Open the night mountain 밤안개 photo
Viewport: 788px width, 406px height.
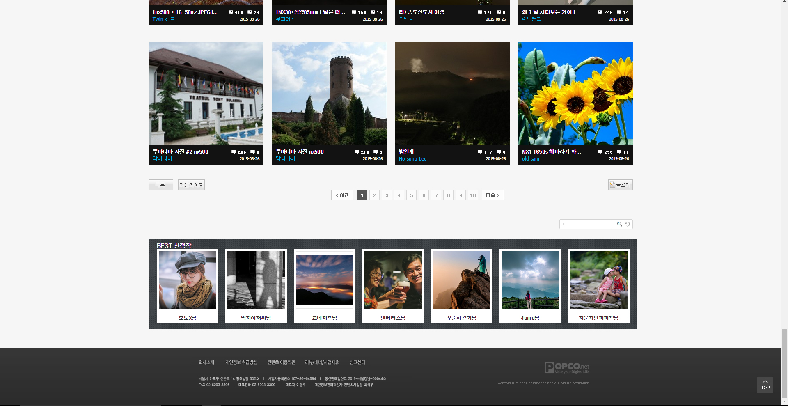coord(452,93)
